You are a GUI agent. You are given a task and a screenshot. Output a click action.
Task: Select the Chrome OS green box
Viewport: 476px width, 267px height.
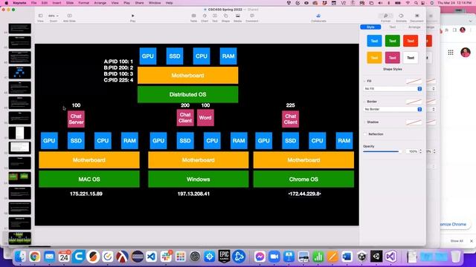tap(303, 179)
